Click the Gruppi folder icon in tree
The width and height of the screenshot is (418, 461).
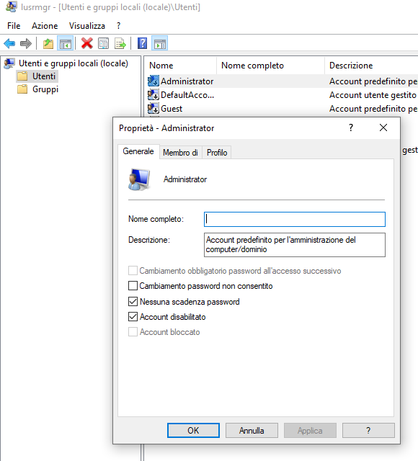click(x=22, y=89)
